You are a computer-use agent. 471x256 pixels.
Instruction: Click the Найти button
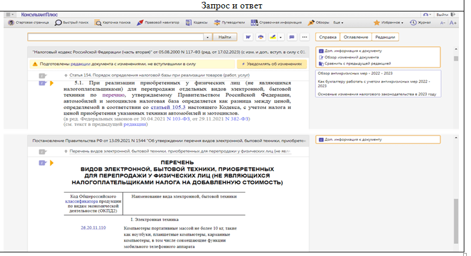(x=225, y=37)
